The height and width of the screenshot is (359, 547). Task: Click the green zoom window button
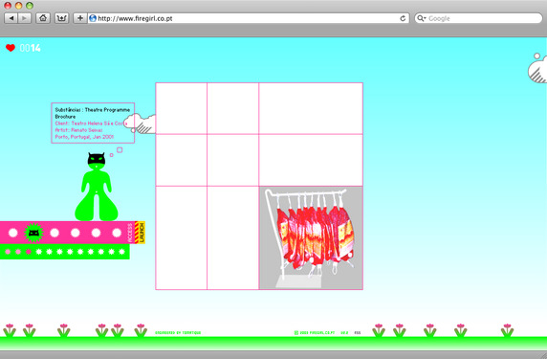pos(30,5)
